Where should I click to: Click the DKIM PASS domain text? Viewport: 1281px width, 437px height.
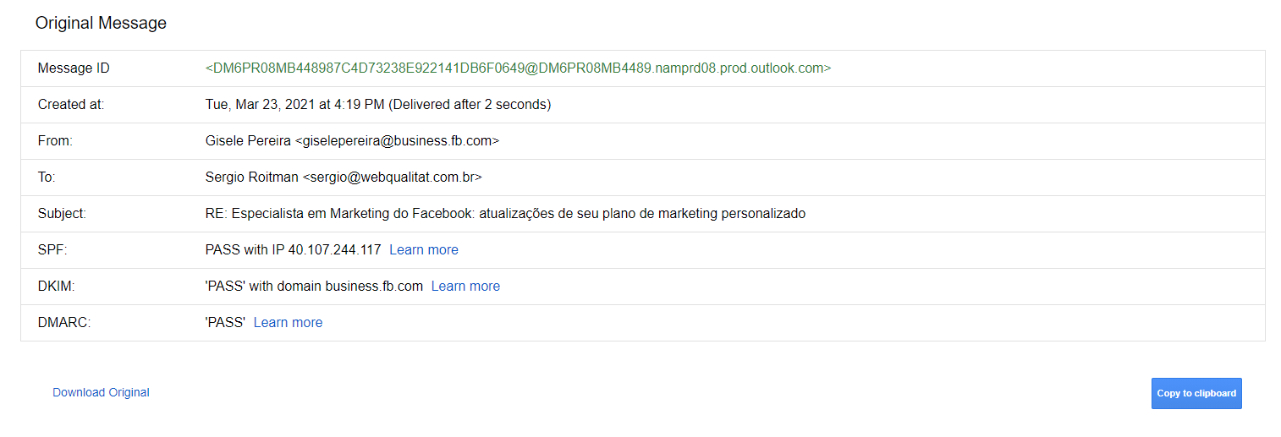(x=314, y=287)
